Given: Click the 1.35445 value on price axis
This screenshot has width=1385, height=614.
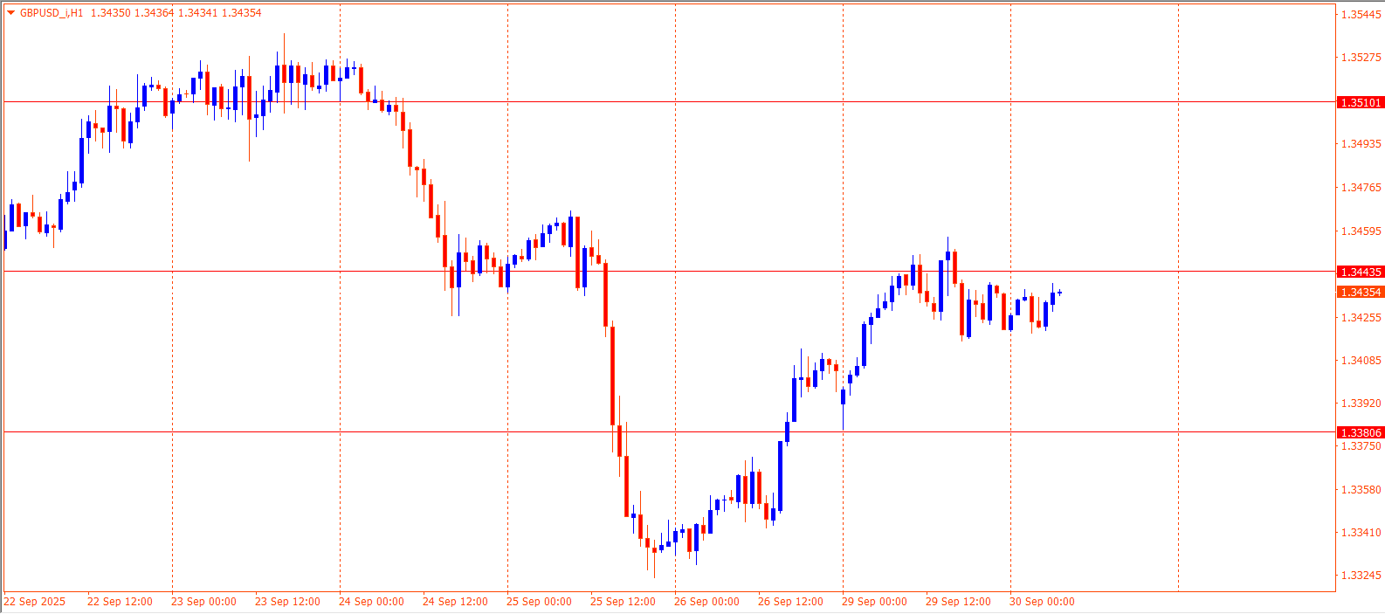Looking at the screenshot, I should (1361, 15).
